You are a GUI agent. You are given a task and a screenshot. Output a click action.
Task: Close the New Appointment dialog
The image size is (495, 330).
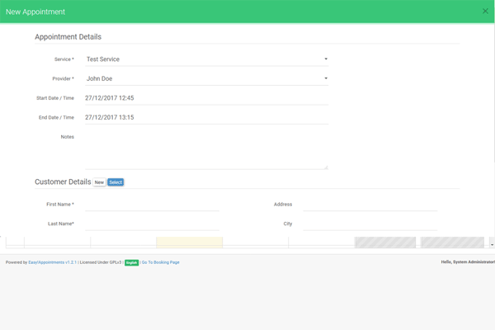click(485, 12)
